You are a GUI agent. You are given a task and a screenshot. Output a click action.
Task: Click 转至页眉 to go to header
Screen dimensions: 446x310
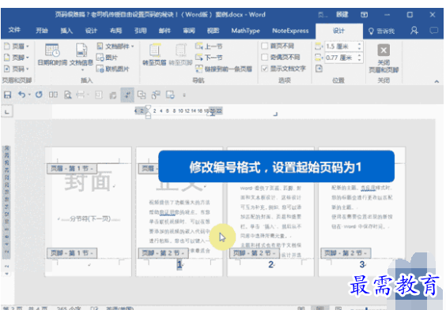(154, 54)
